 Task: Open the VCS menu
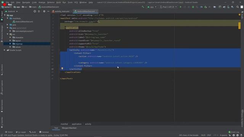tap(76, 2)
